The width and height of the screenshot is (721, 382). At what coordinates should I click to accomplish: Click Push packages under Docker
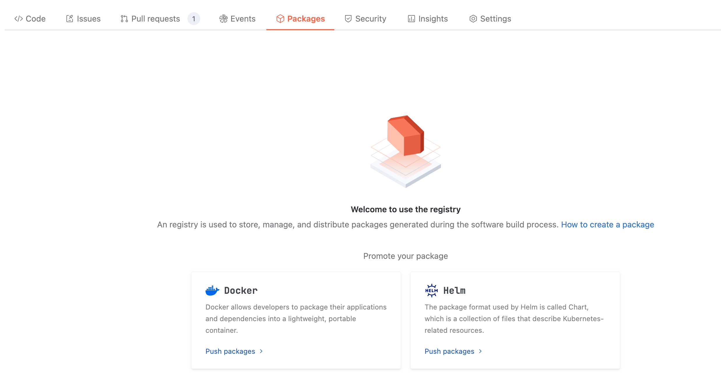pyautogui.click(x=230, y=351)
